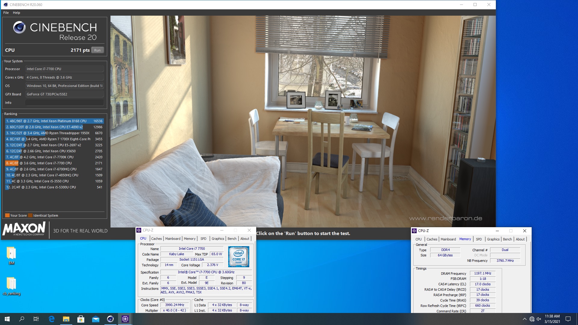Select Core i7-7700K ranking row
The image size is (578, 325).
tap(54, 157)
